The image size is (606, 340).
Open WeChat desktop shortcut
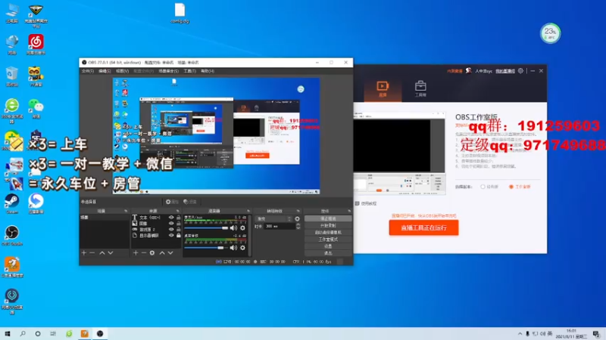pos(36,107)
